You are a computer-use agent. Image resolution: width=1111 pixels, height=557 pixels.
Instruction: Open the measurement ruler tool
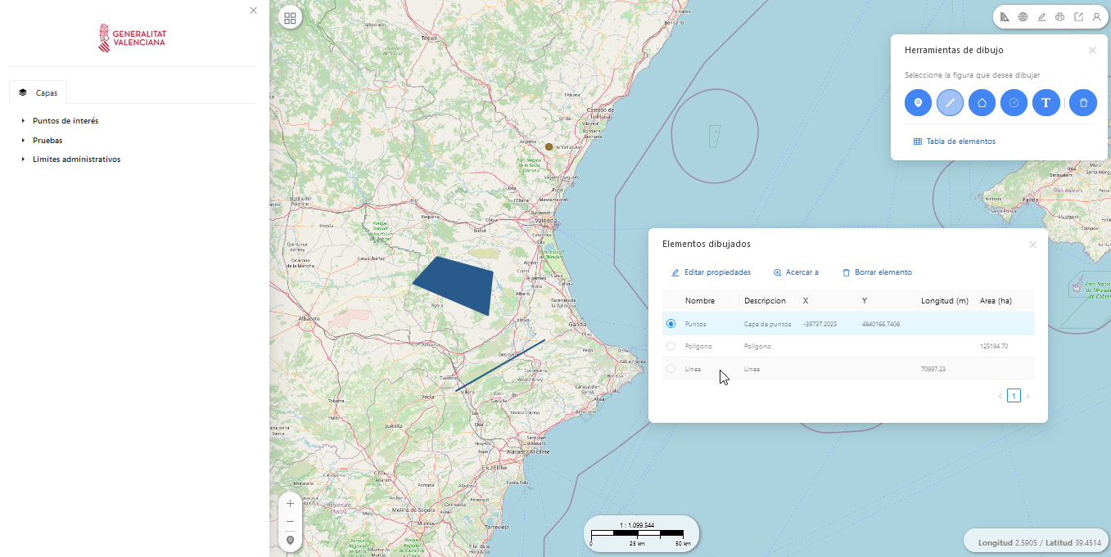point(1005,16)
